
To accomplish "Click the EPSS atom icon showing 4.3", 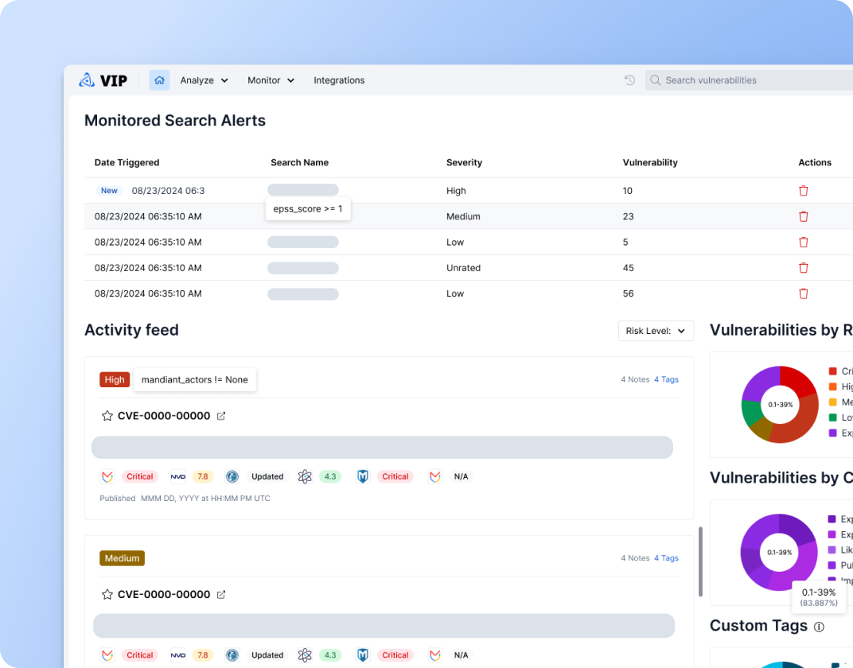I will click(x=305, y=476).
